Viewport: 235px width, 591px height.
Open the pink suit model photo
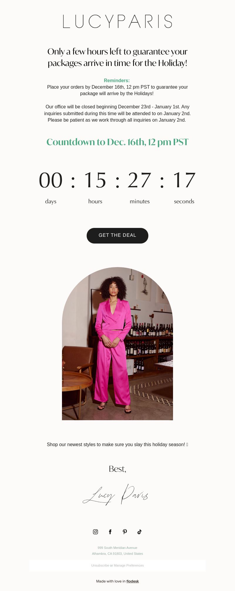[117, 343]
